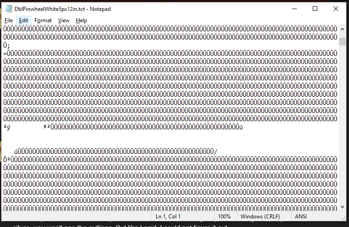This screenshot has height=227, width=349.
Task: Click the window title DblPinwheelWhite5px12in.txt - Notepad
Action: (x=63, y=9)
